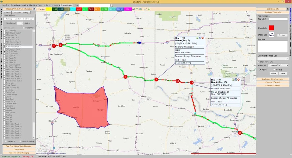Select red stop marker number 13
The width and height of the screenshot is (292, 158).
pos(192,82)
